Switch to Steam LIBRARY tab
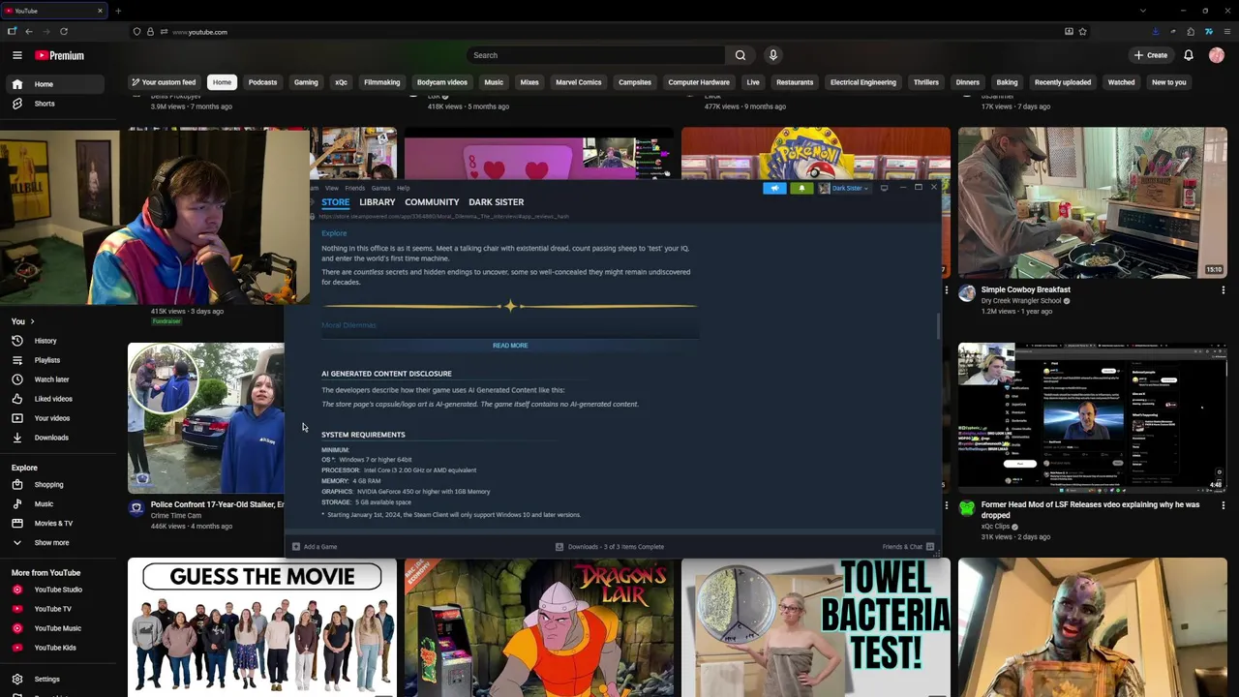This screenshot has height=697, width=1239. (x=377, y=202)
